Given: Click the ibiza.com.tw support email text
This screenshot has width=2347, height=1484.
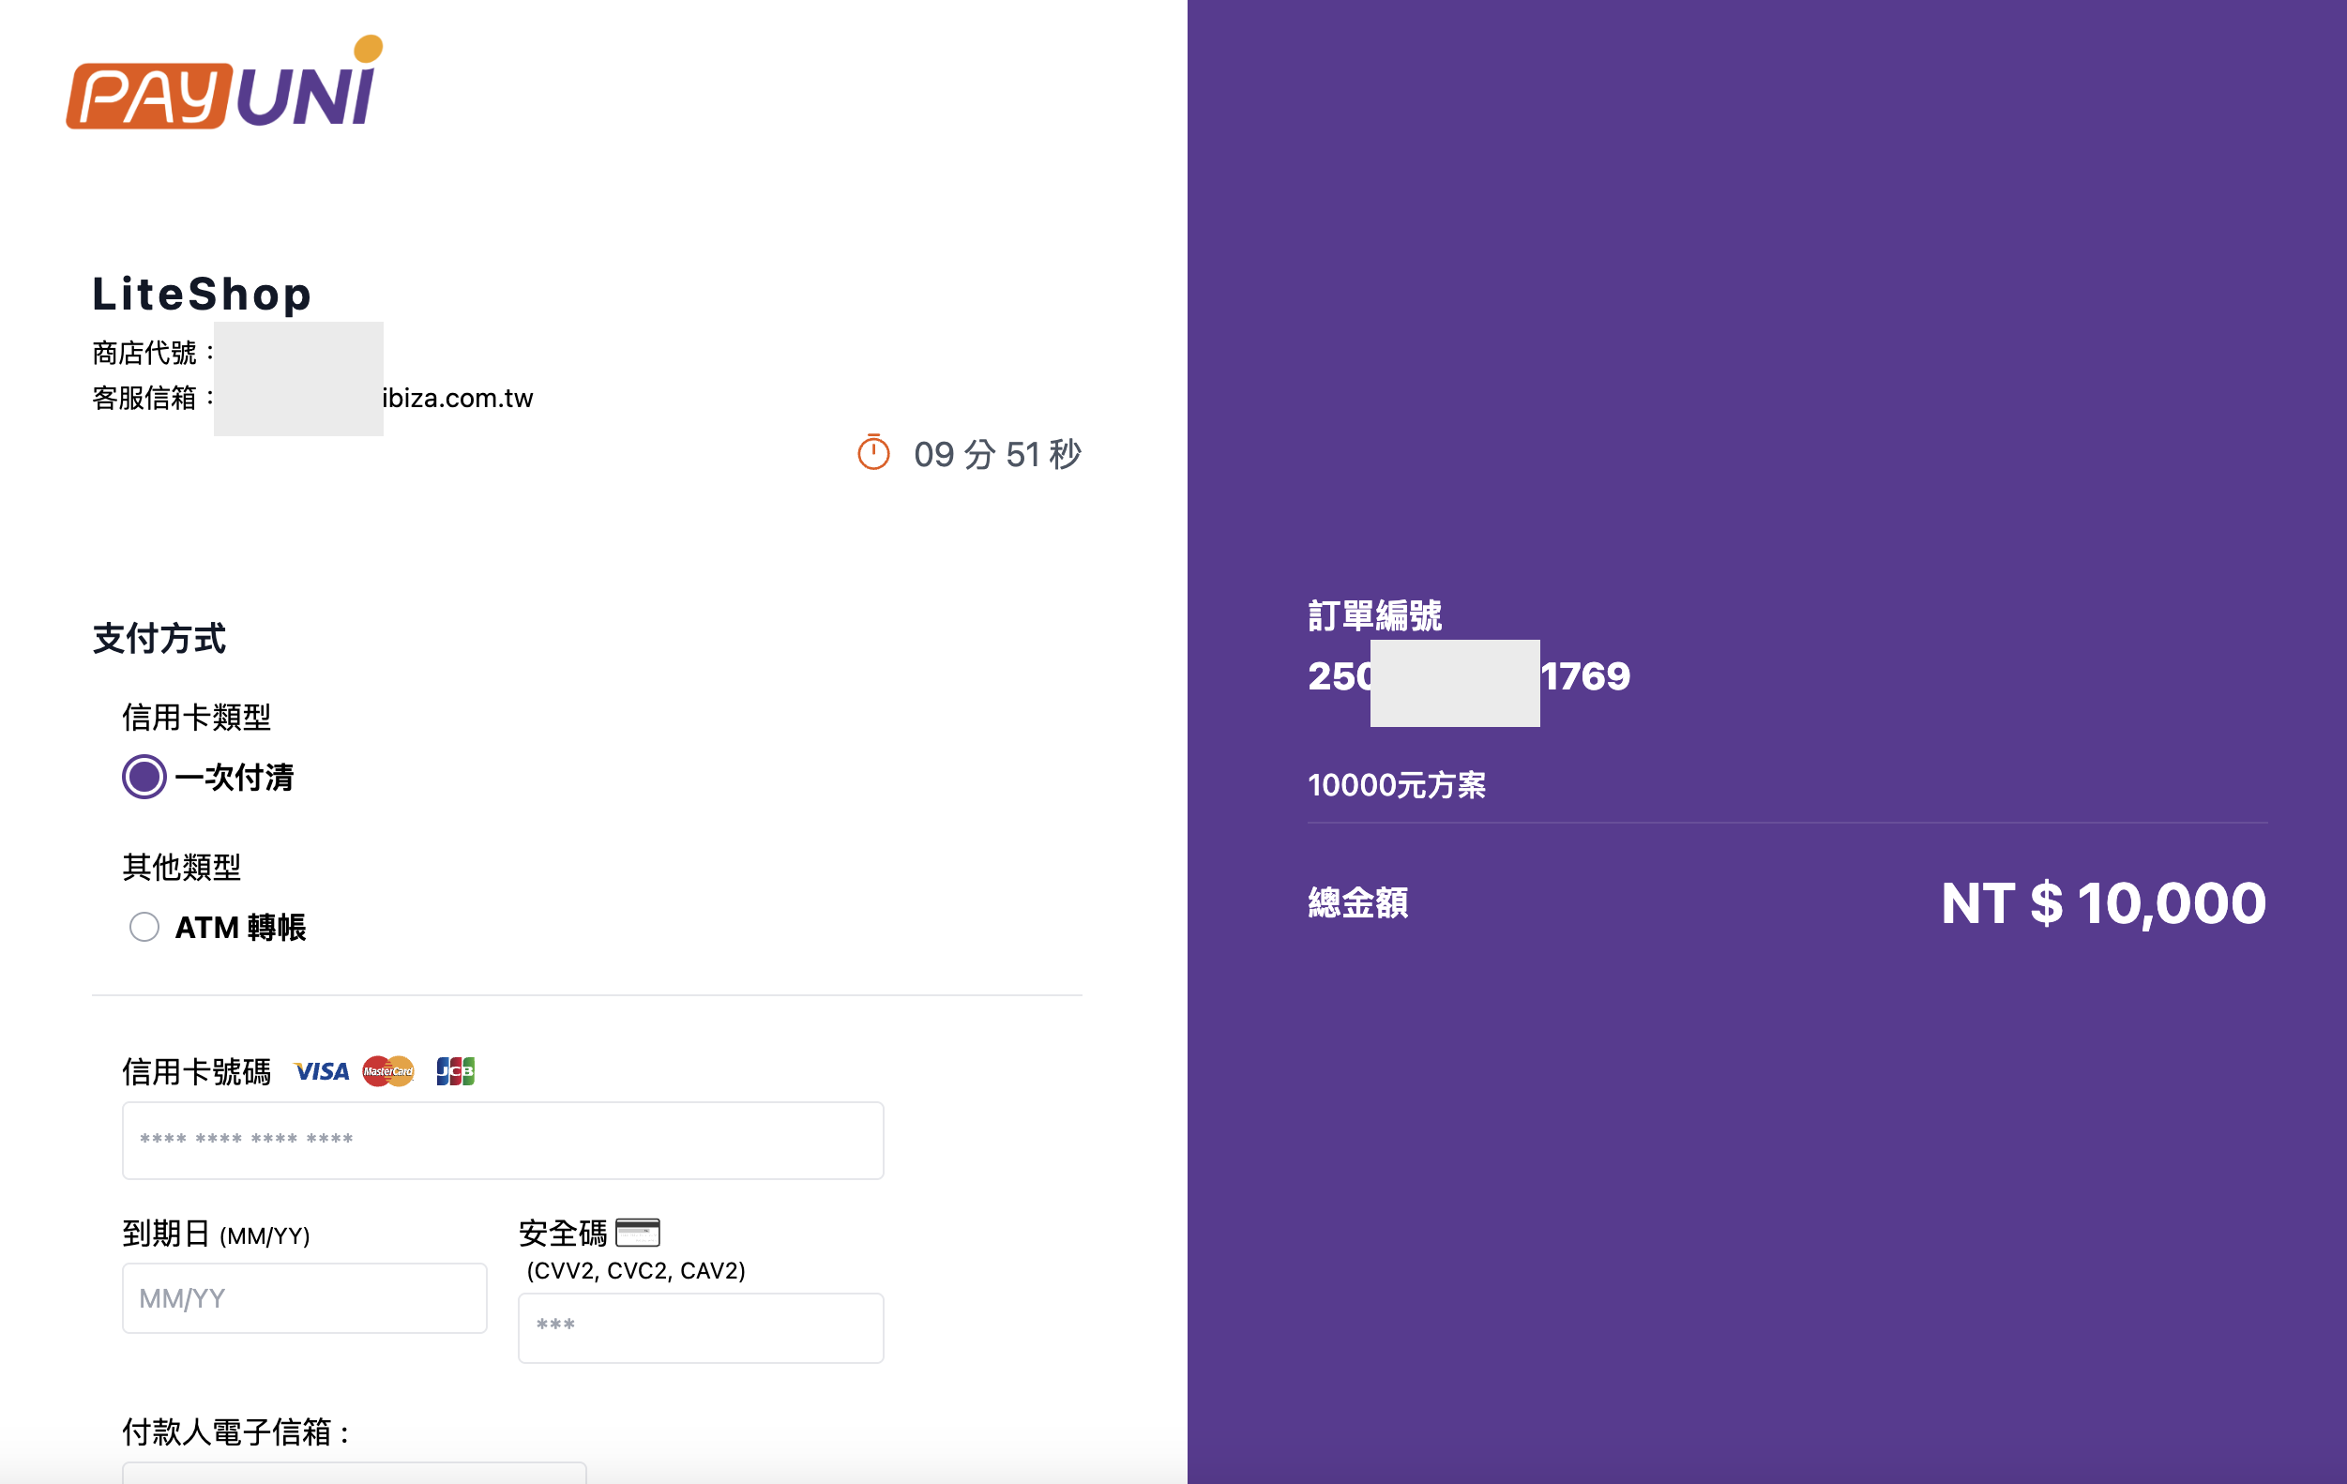Looking at the screenshot, I should pyautogui.click(x=458, y=399).
